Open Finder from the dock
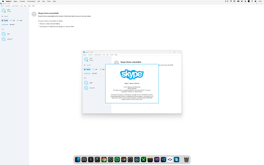Viewport: 264px width, 165px height. click(77, 159)
